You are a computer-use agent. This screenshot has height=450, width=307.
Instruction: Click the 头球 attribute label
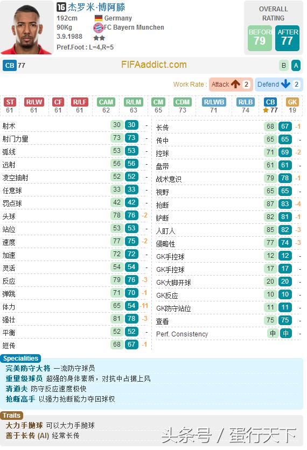(x=9, y=216)
